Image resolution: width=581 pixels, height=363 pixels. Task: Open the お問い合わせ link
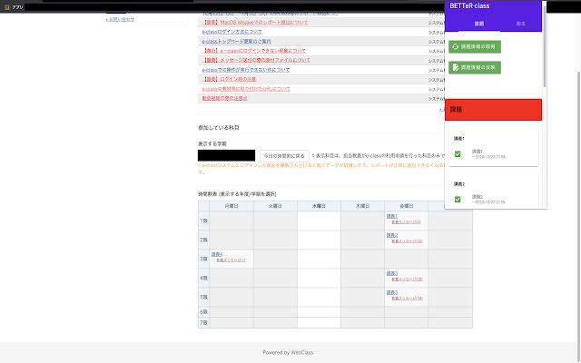[120, 19]
